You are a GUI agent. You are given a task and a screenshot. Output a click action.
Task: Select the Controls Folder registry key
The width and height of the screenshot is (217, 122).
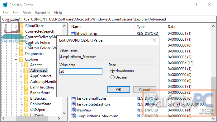[38, 43]
